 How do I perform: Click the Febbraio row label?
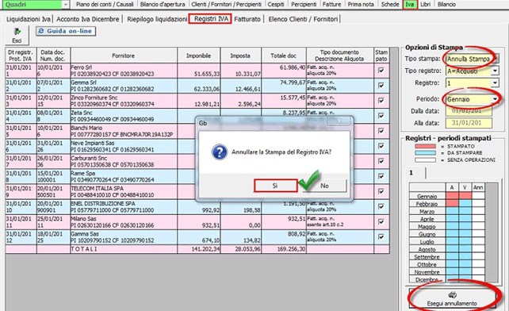pos(427,204)
